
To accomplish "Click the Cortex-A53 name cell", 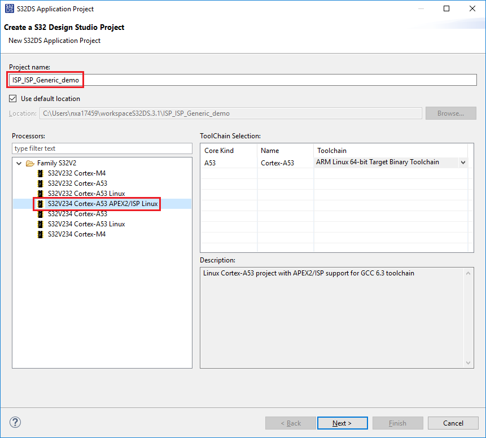I will 286,163.
